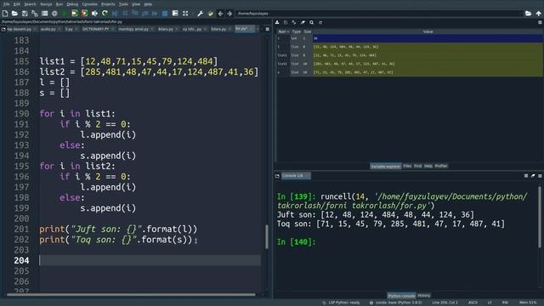
Task: Open Variable explorer options menu
Action: click(x=540, y=23)
